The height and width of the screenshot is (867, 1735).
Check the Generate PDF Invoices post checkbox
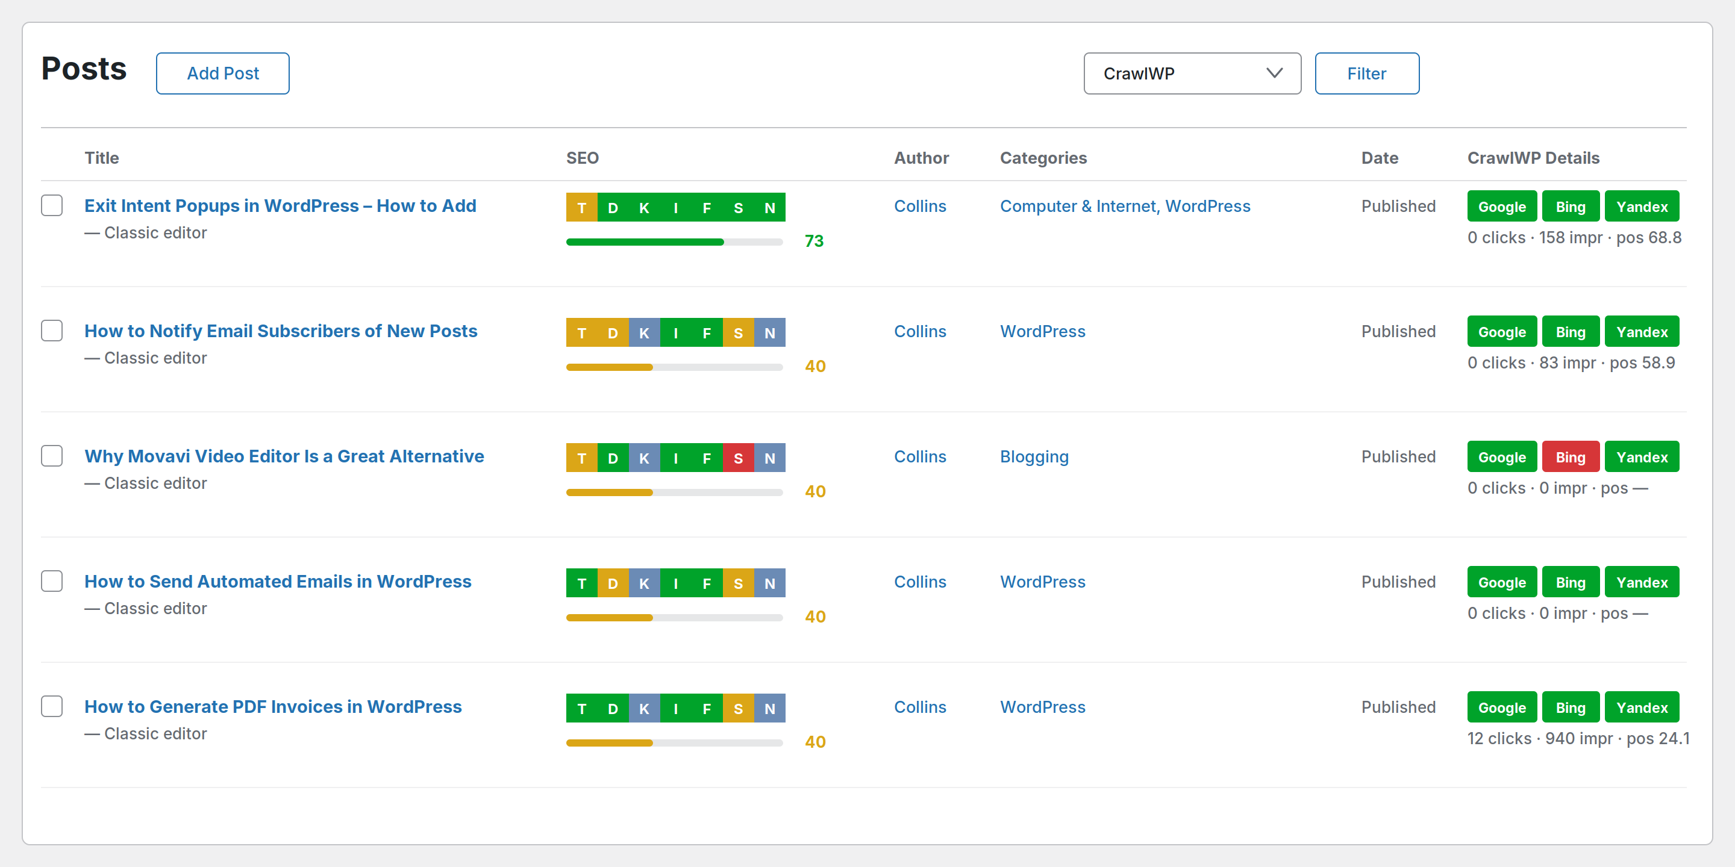(52, 706)
